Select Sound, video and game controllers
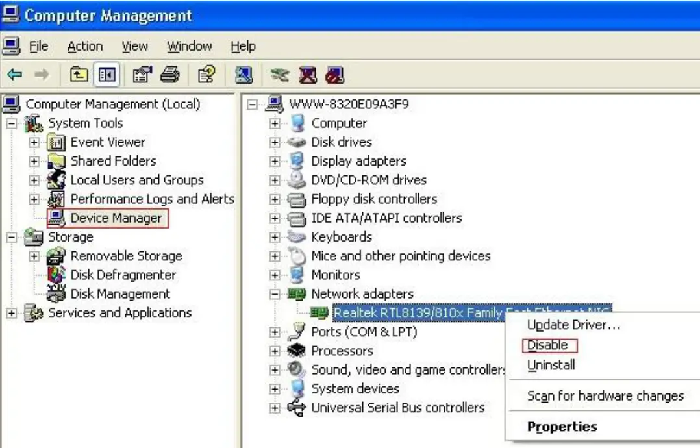The image size is (700, 448). point(408,370)
